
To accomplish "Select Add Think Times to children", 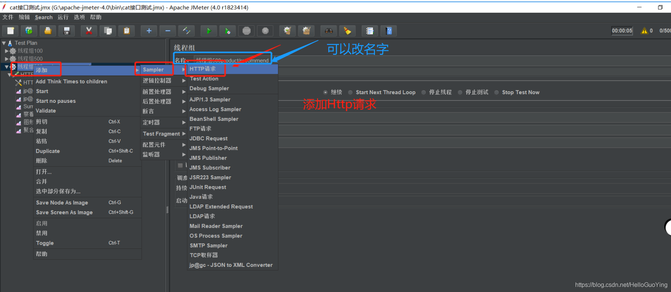I will pyautogui.click(x=88, y=81).
